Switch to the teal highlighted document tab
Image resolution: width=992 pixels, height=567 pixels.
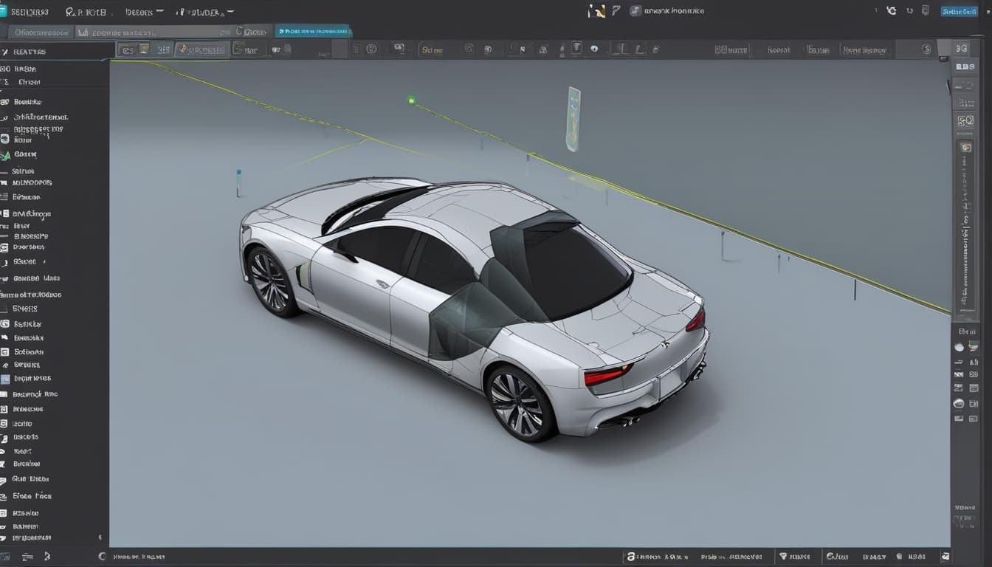click(x=313, y=32)
